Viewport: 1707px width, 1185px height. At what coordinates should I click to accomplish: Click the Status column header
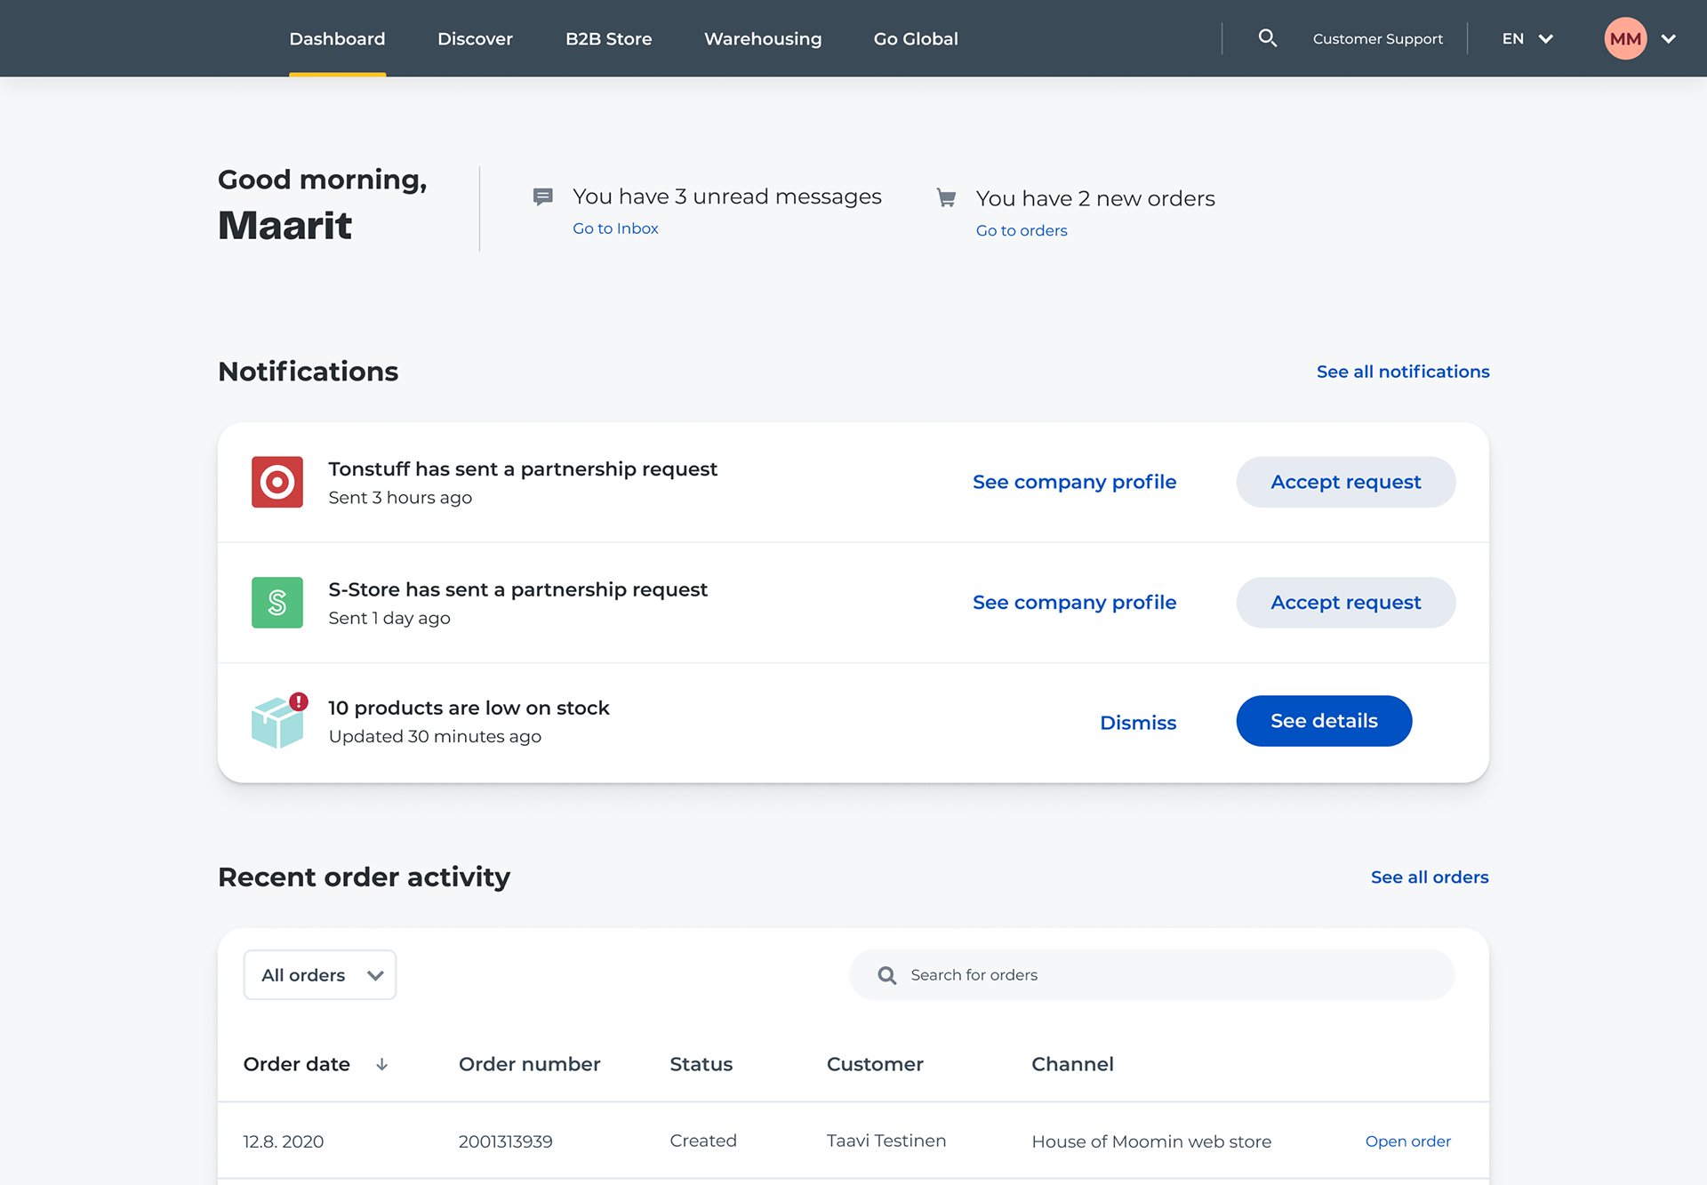[701, 1064]
